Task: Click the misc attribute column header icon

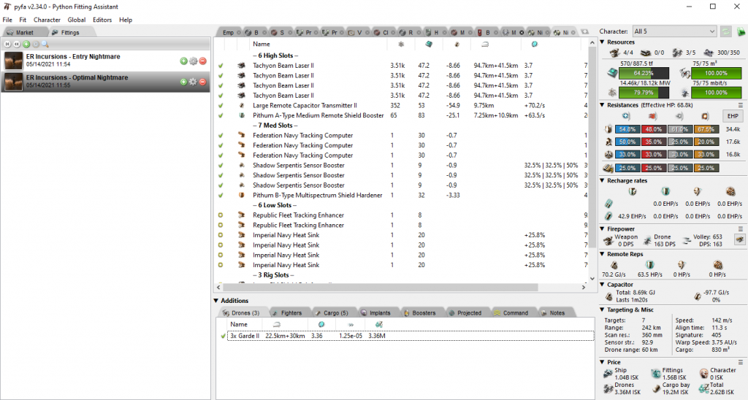Action: pyautogui.click(x=534, y=44)
